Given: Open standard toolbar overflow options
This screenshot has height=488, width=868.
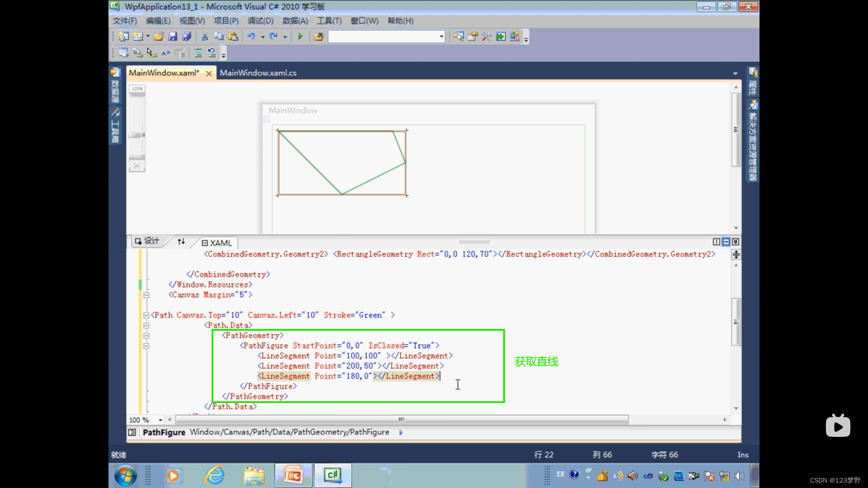Looking at the screenshot, I should click(x=526, y=37).
